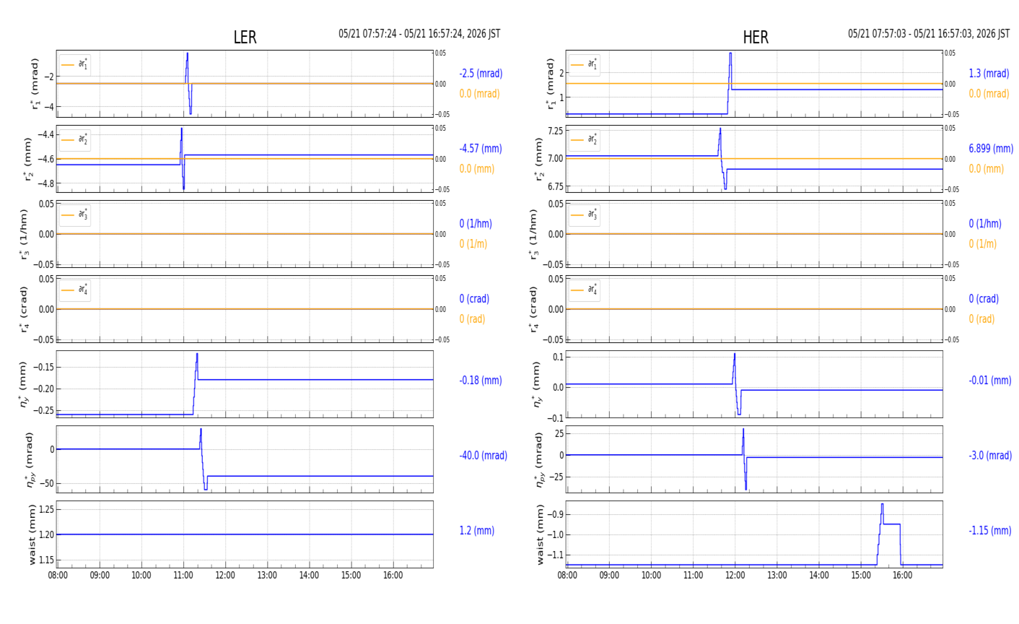Click the 16:00 tick label in LER
This screenshot has height=624, width=1019.
tap(393, 576)
